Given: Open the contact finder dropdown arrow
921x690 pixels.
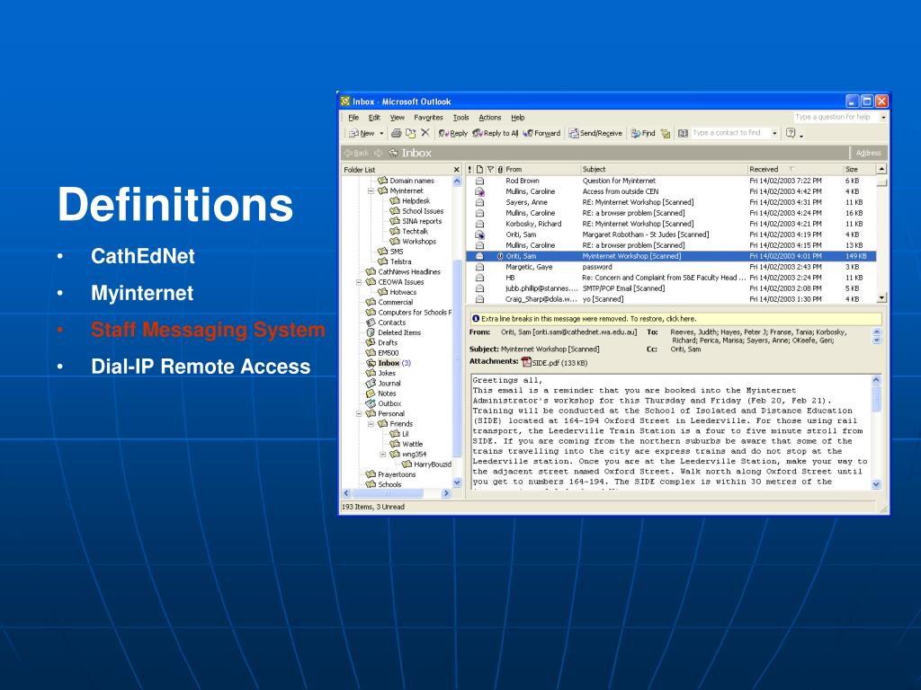Looking at the screenshot, I should pos(774,133).
